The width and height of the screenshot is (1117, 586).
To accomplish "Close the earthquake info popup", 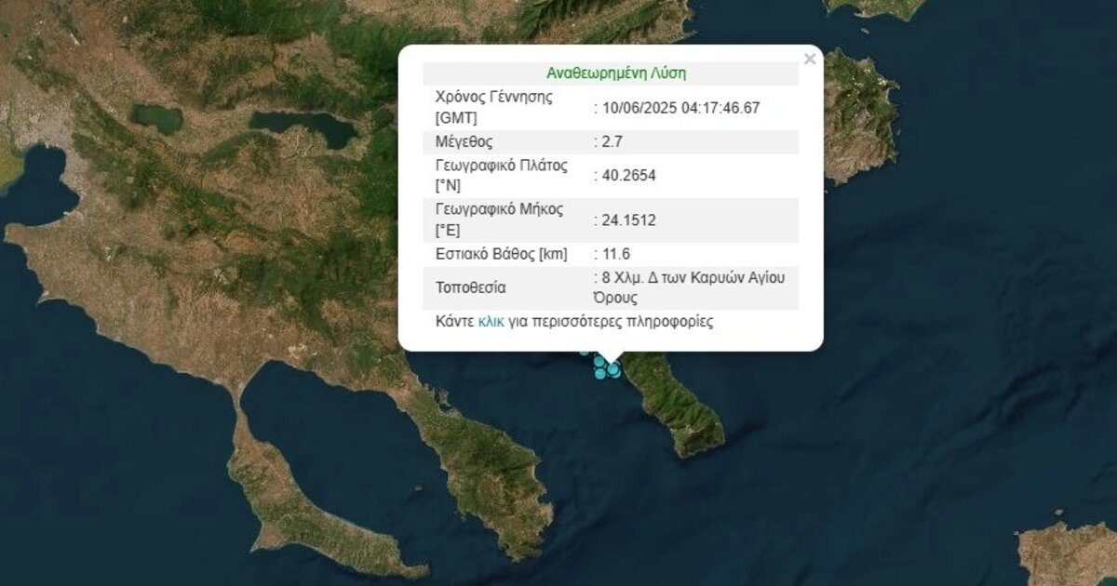I will 809,60.
